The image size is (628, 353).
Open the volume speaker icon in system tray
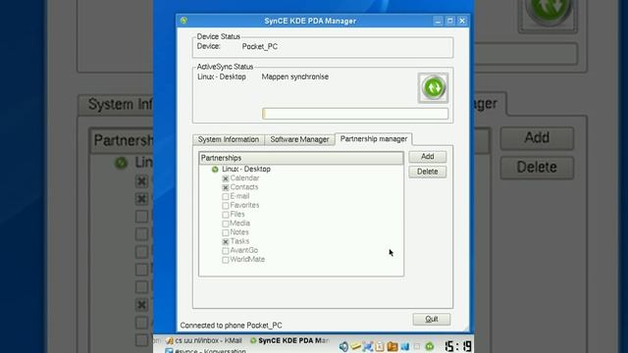click(x=343, y=346)
